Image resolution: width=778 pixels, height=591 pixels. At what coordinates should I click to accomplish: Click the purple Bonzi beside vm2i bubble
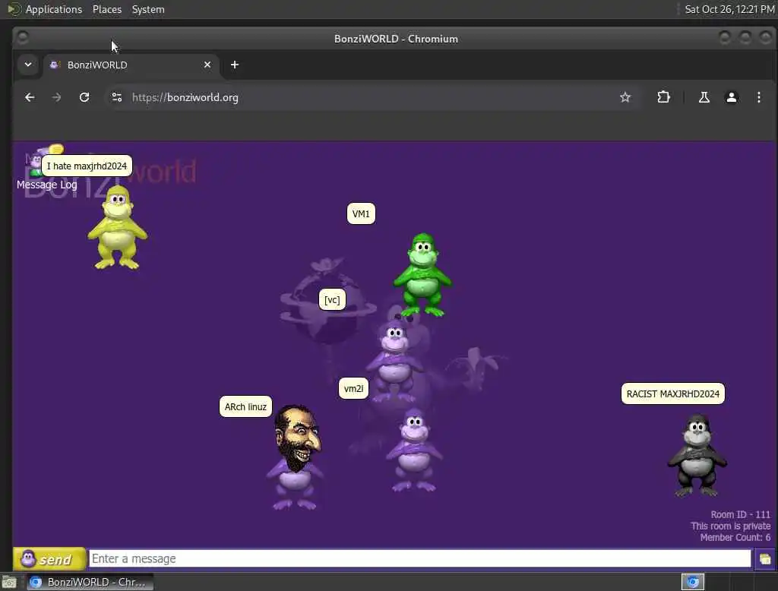coord(414,450)
